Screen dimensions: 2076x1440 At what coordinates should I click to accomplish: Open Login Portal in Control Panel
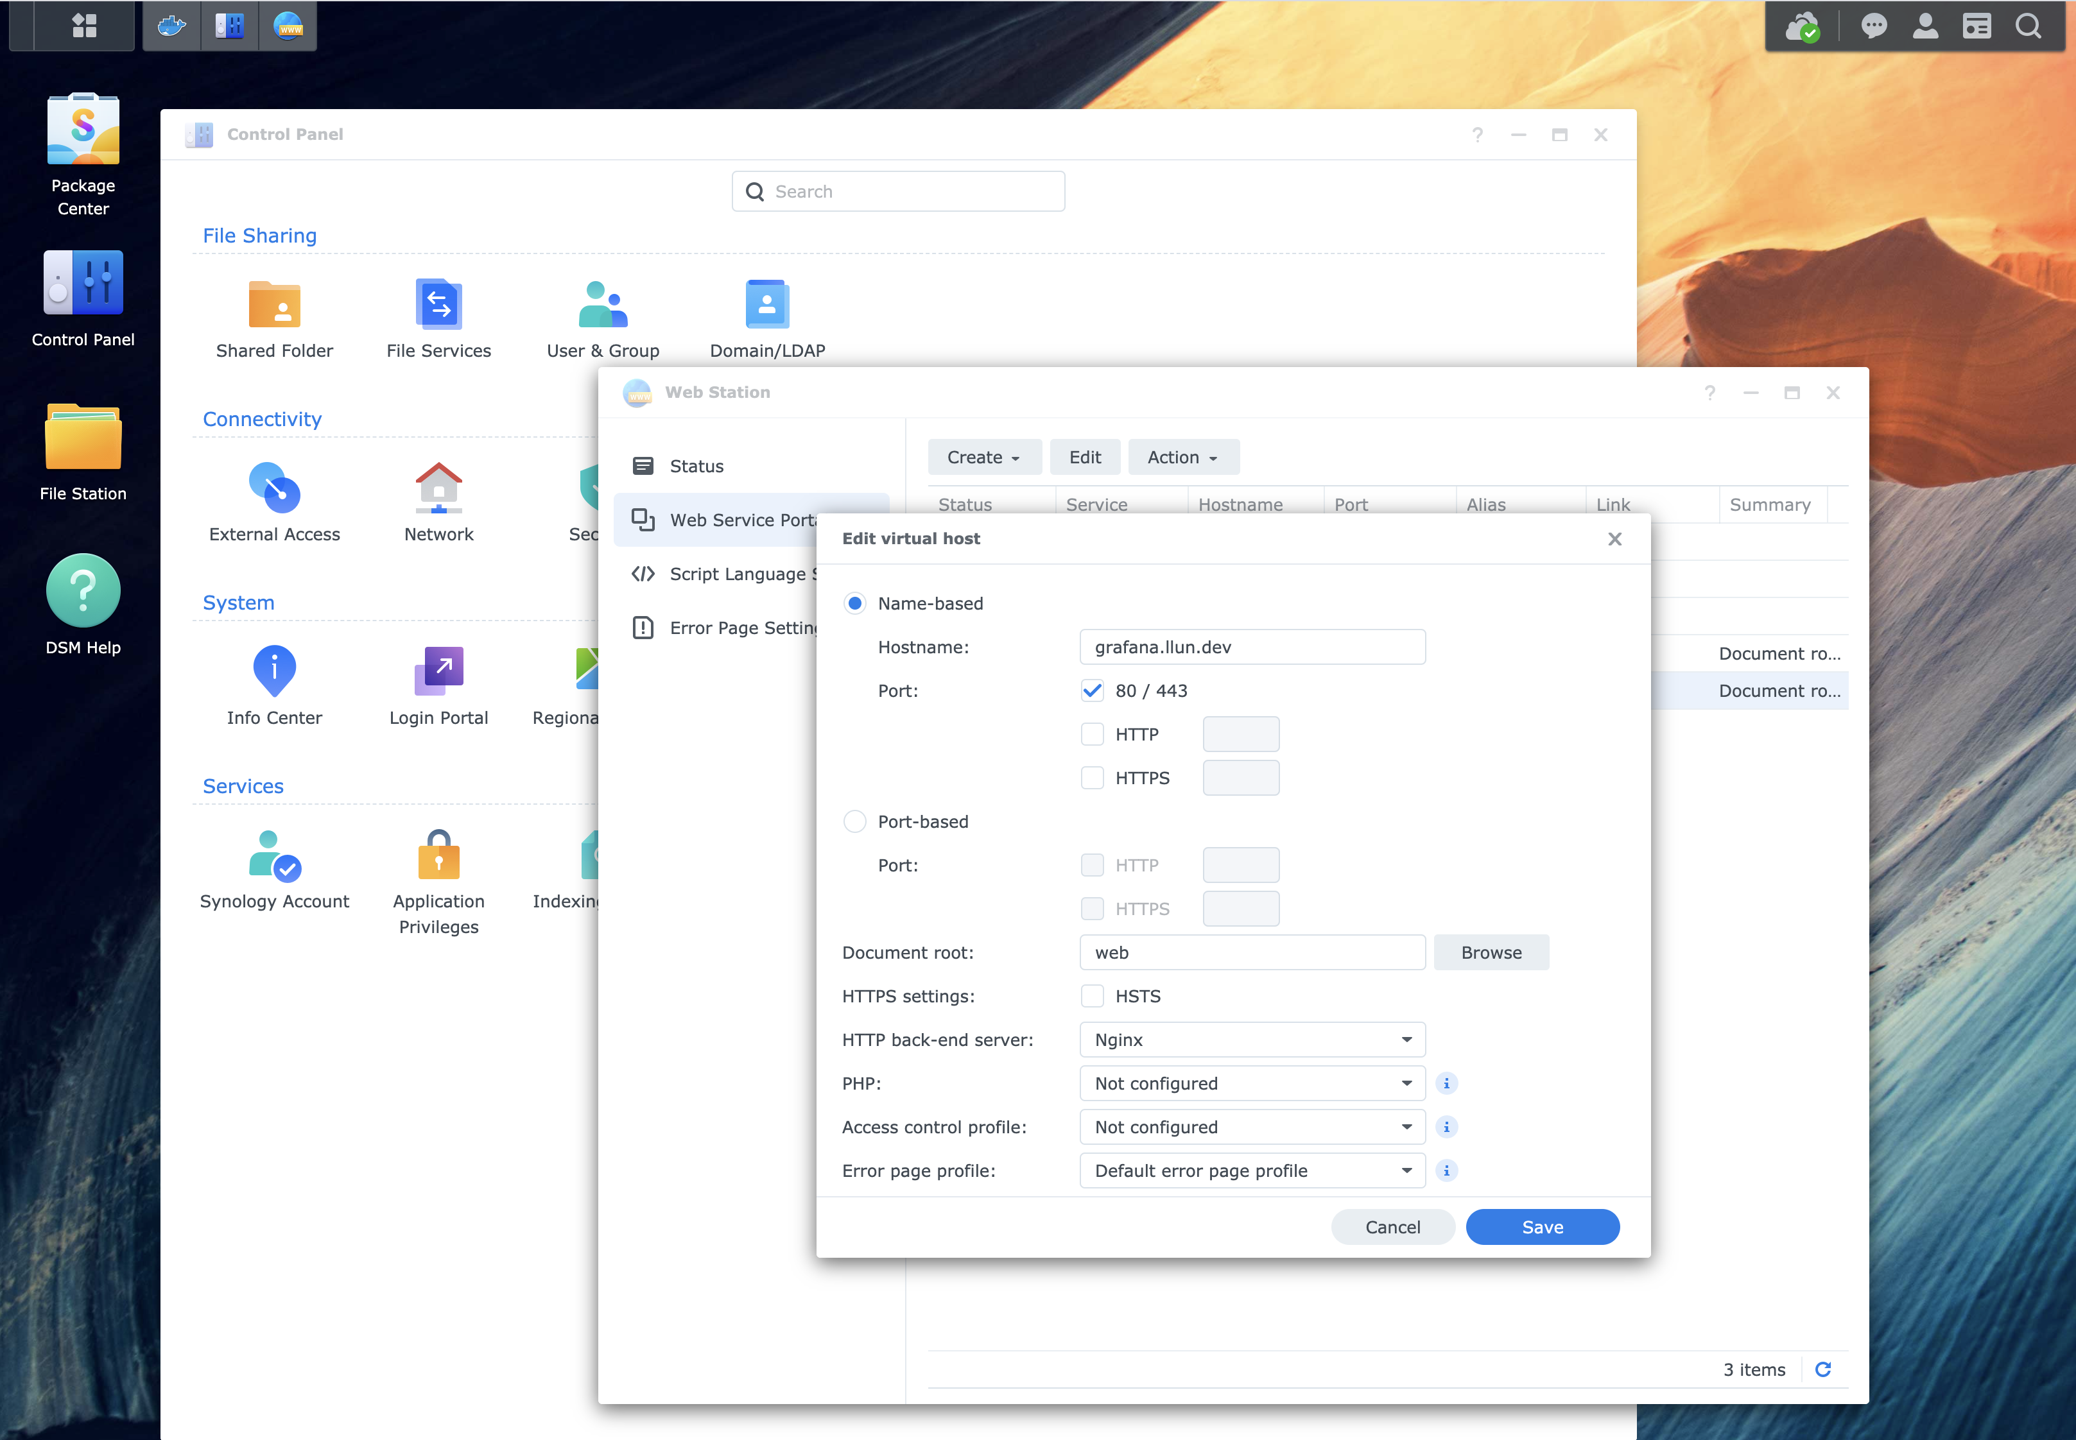click(438, 671)
